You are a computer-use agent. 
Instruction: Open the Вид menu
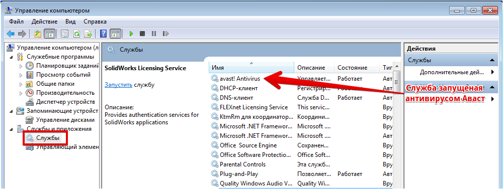point(70,22)
